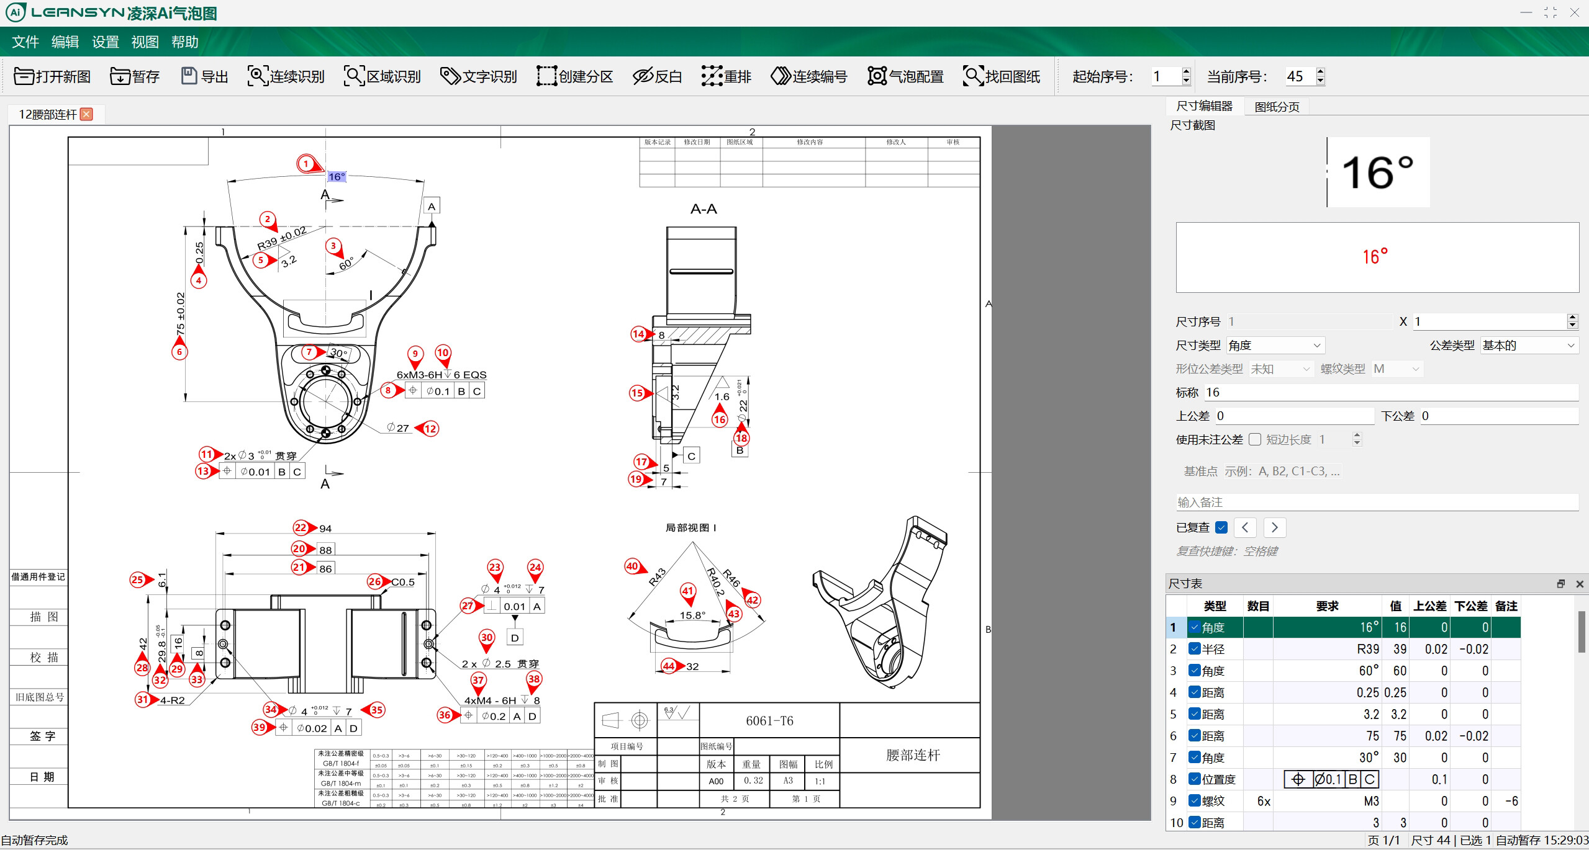Click balloon number 44 beside dimension 32
Viewport: 1589px width, 850px height.
tap(668, 666)
